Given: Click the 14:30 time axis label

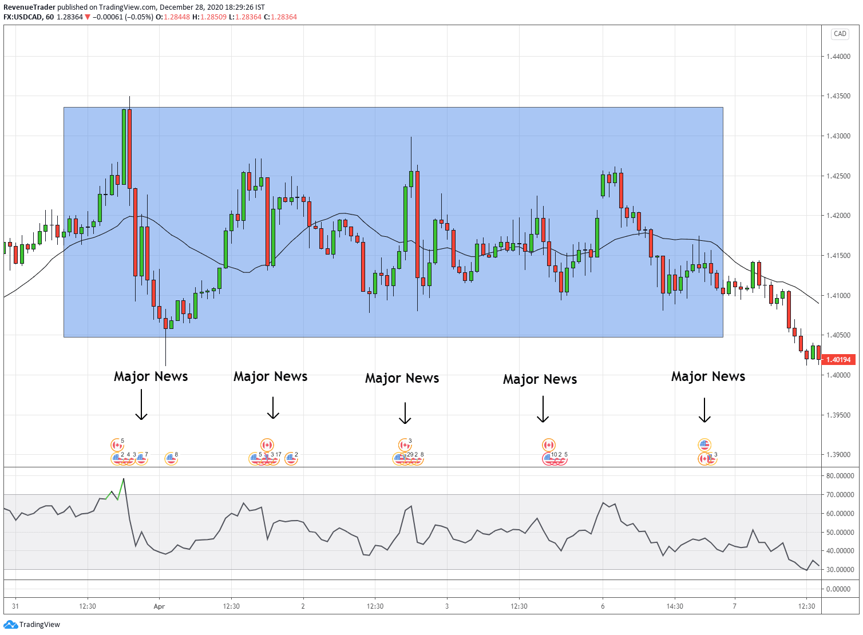Looking at the screenshot, I should pyautogui.click(x=675, y=606).
